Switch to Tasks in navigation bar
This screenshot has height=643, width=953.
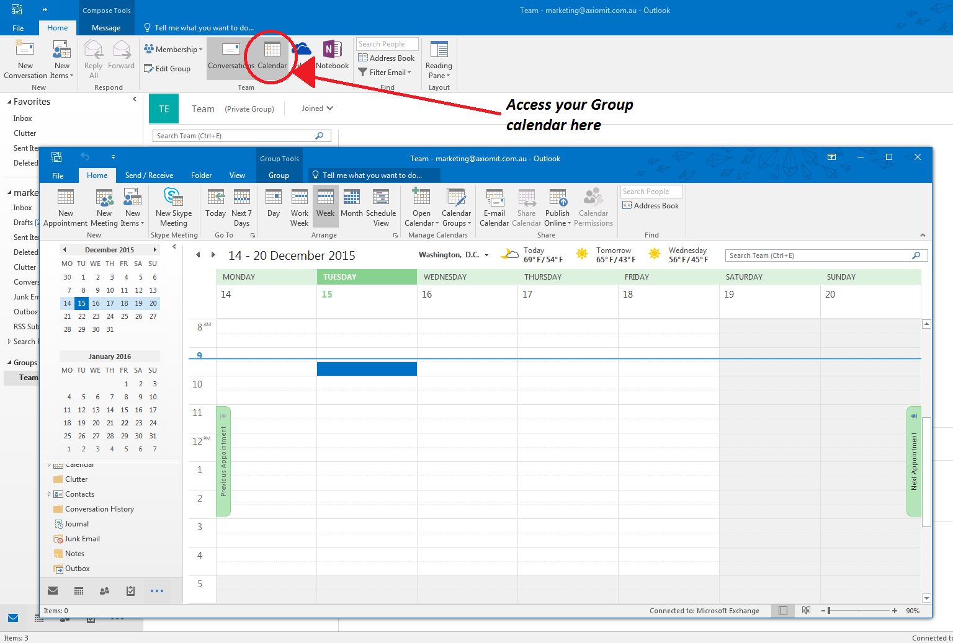130,591
